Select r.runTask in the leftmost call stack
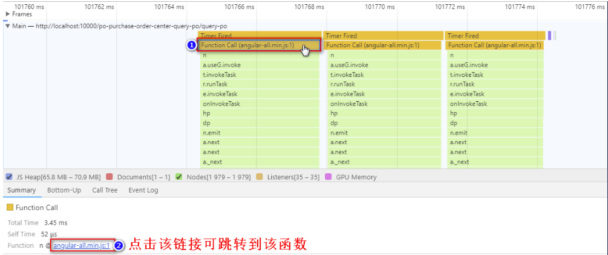 [x=260, y=84]
